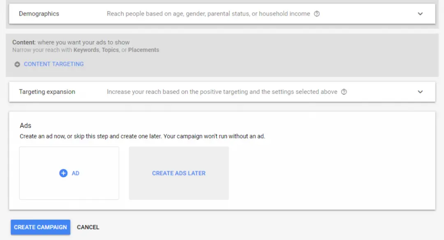Viewport: 444px width, 240px height.
Task: Expand Demographics using its chevron arrow
Action: (420, 14)
